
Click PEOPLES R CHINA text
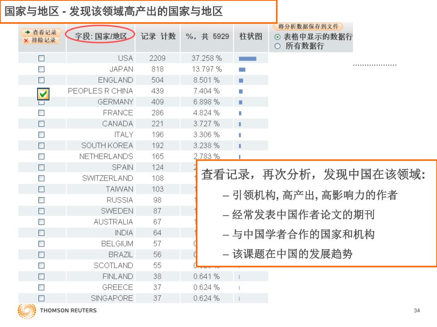(100, 91)
